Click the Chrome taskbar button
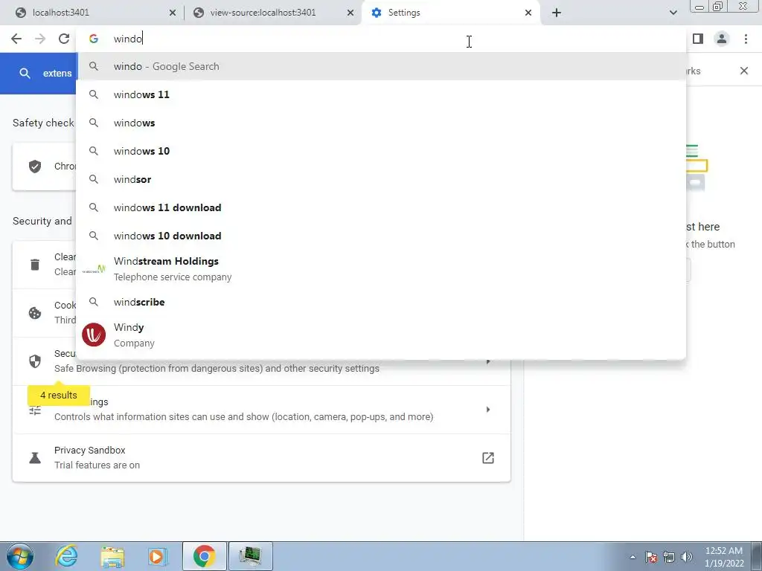Screen dimensions: 762x571 (204, 556)
